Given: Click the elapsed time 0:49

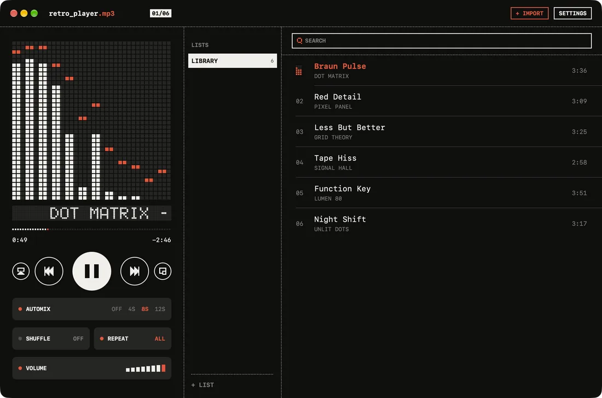Looking at the screenshot, I should (x=20, y=240).
